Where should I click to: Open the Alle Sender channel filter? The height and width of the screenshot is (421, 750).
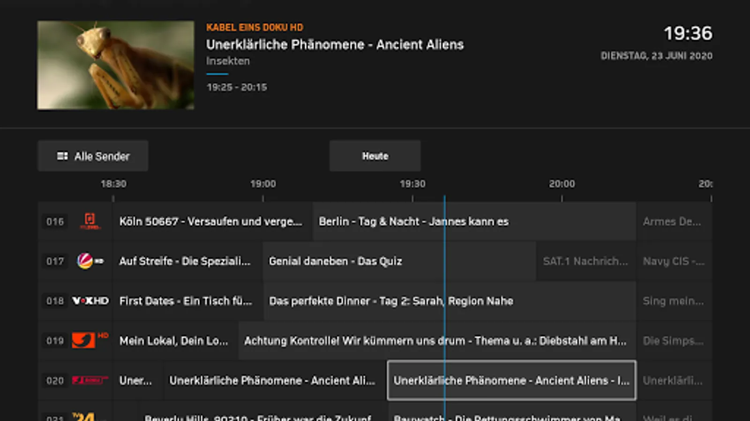[93, 156]
